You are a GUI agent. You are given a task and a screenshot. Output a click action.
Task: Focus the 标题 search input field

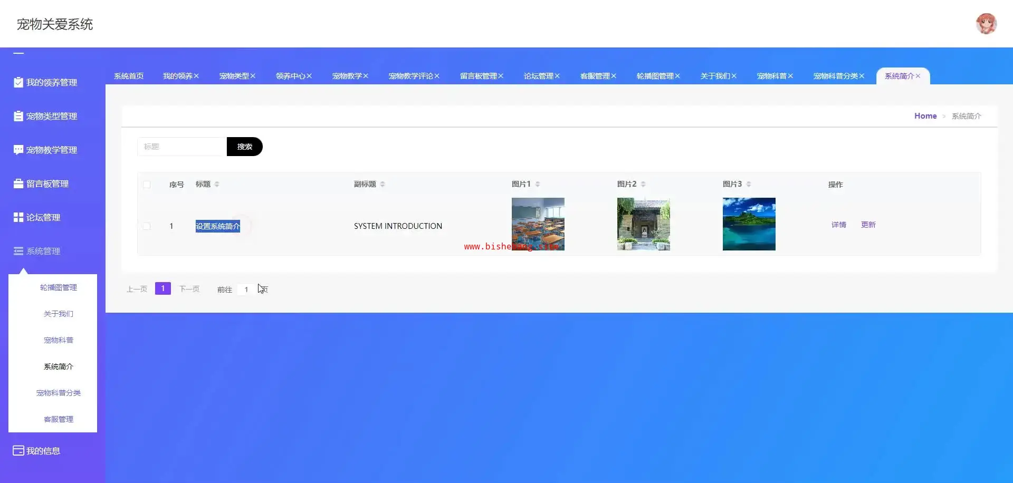(182, 147)
